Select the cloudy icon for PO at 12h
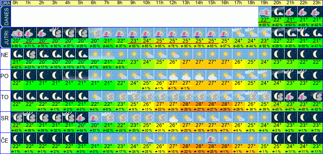This screenshot has width=323, height=154. [x=173, y=75]
